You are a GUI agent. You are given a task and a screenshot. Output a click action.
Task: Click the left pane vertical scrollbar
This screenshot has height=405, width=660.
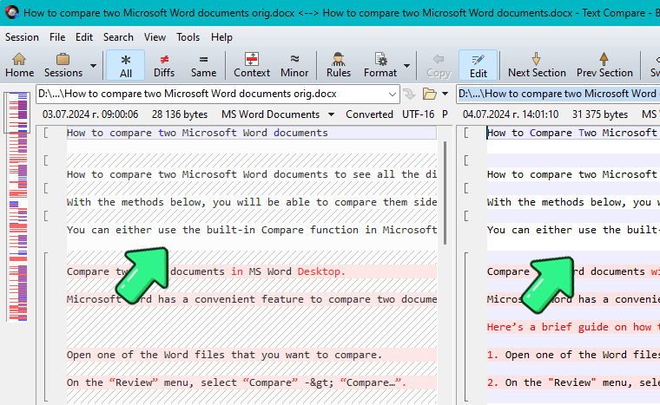click(x=445, y=193)
